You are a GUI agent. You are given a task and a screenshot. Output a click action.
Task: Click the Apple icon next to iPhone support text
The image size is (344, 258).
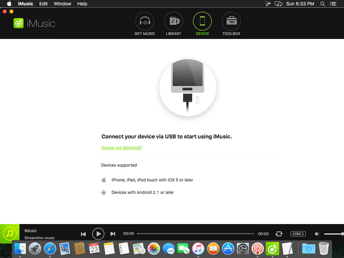(104, 180)
